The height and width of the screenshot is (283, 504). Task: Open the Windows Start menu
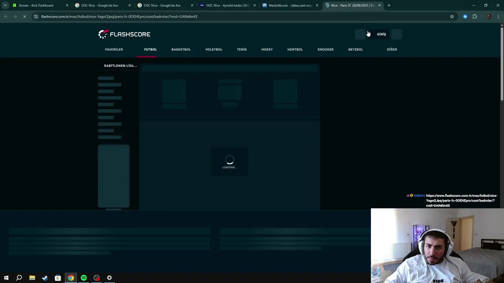[6, 278]
